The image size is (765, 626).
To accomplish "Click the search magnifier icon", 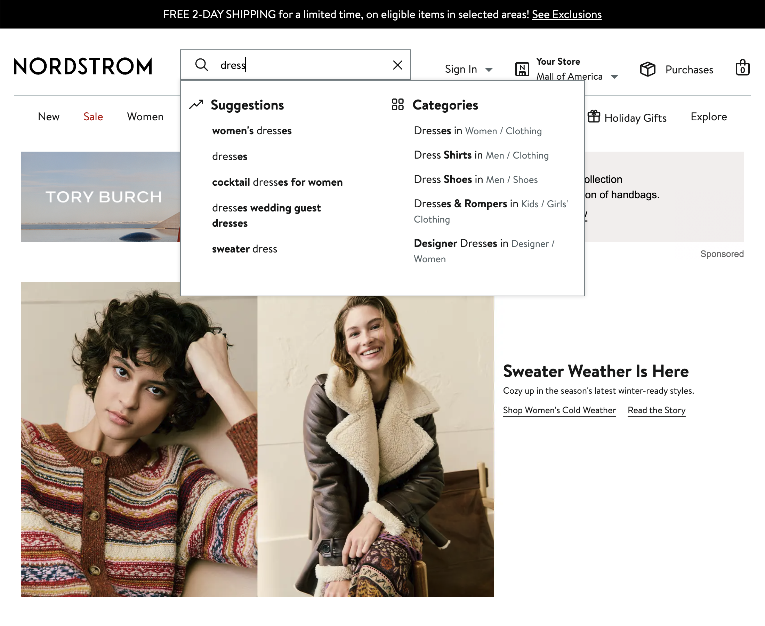I will click(201, 65).
